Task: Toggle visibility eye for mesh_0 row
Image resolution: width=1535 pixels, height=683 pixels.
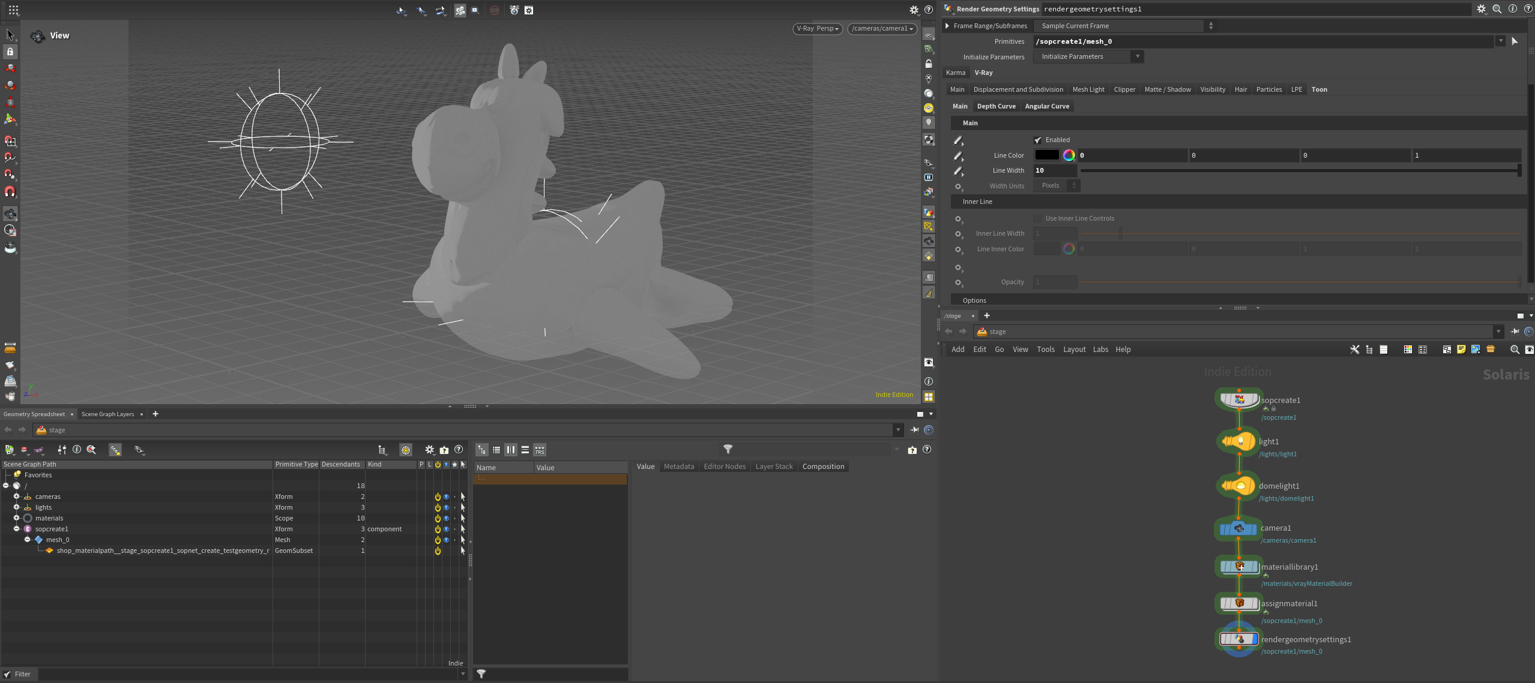Action: (x=446, y=540)
